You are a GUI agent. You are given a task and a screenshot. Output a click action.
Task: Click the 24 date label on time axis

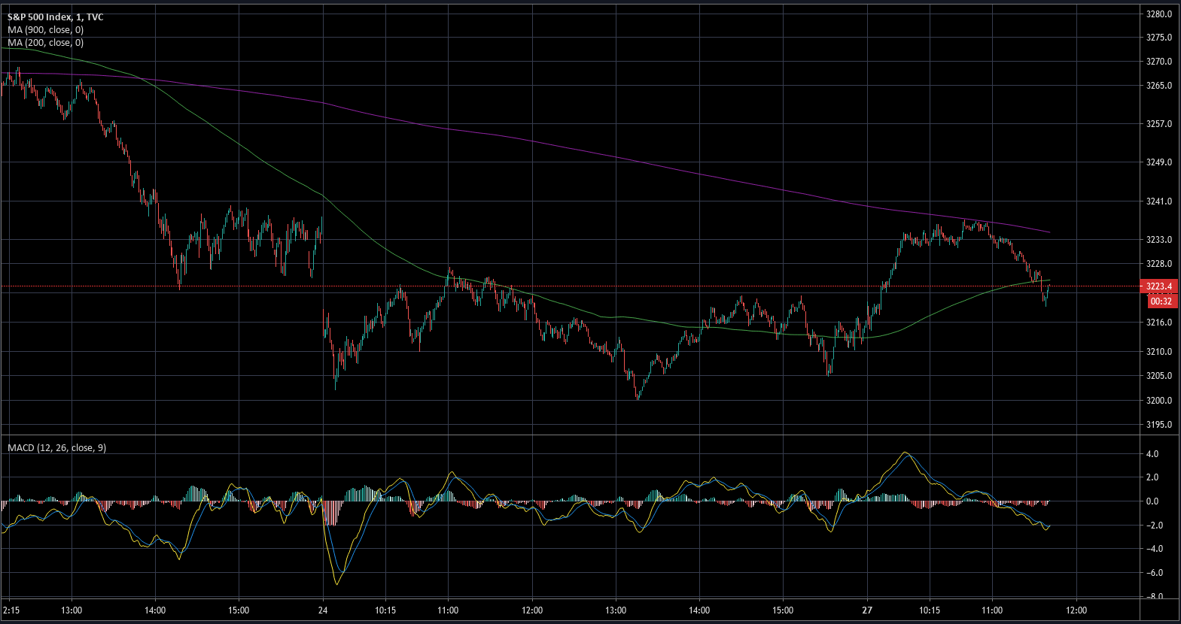(x=323, y=610)
